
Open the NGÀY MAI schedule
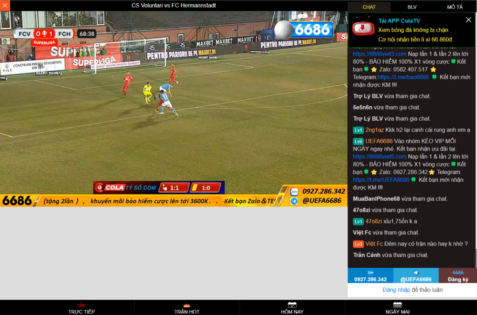click(397, 308)
